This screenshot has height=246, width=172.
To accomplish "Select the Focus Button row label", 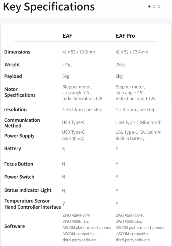I will coord(19,164).
